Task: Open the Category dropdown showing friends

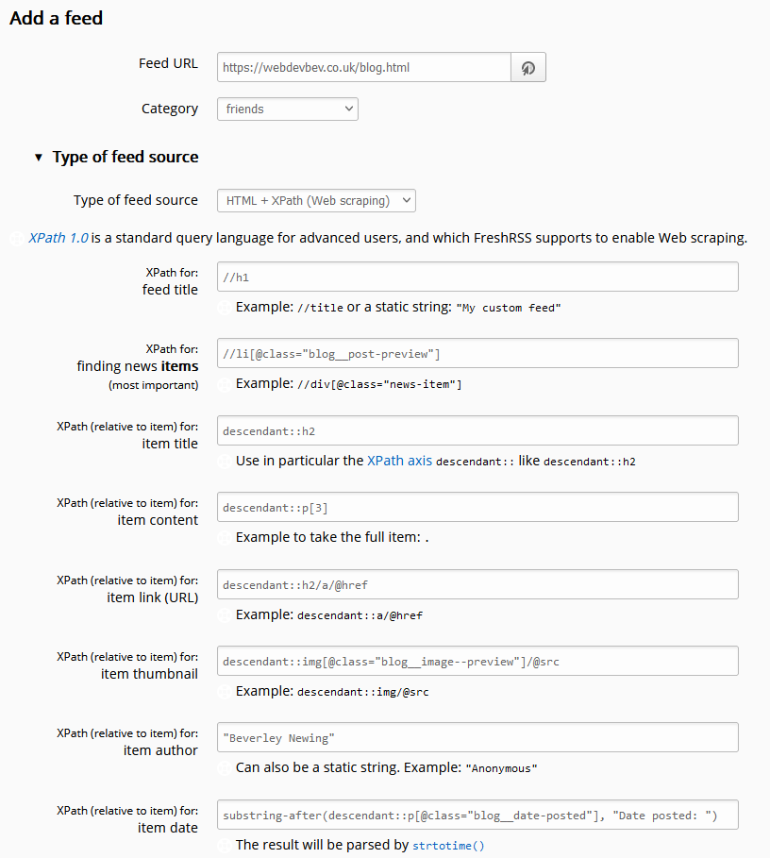Action: pyautogui.click(x=287, y=109)
